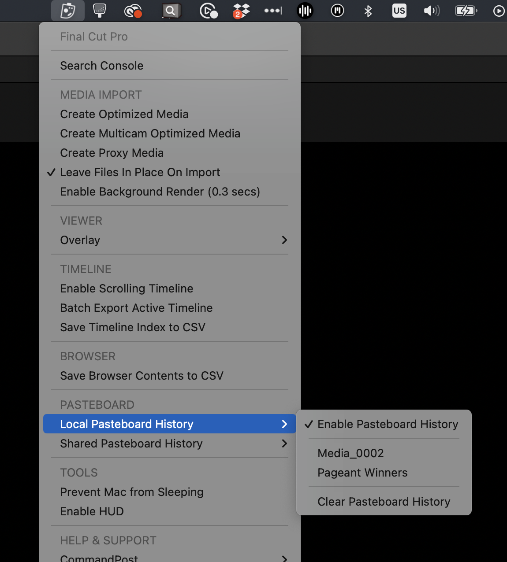Click Clear Pasteboard History
Screen dimensions: 507x562
point(384,502)
